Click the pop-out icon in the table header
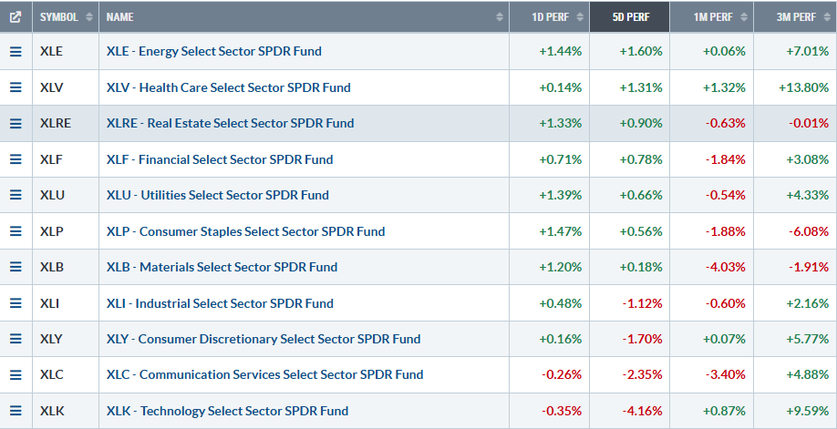Image resolution: width=837 pixels, height=429 pixels. click(15, 16)
